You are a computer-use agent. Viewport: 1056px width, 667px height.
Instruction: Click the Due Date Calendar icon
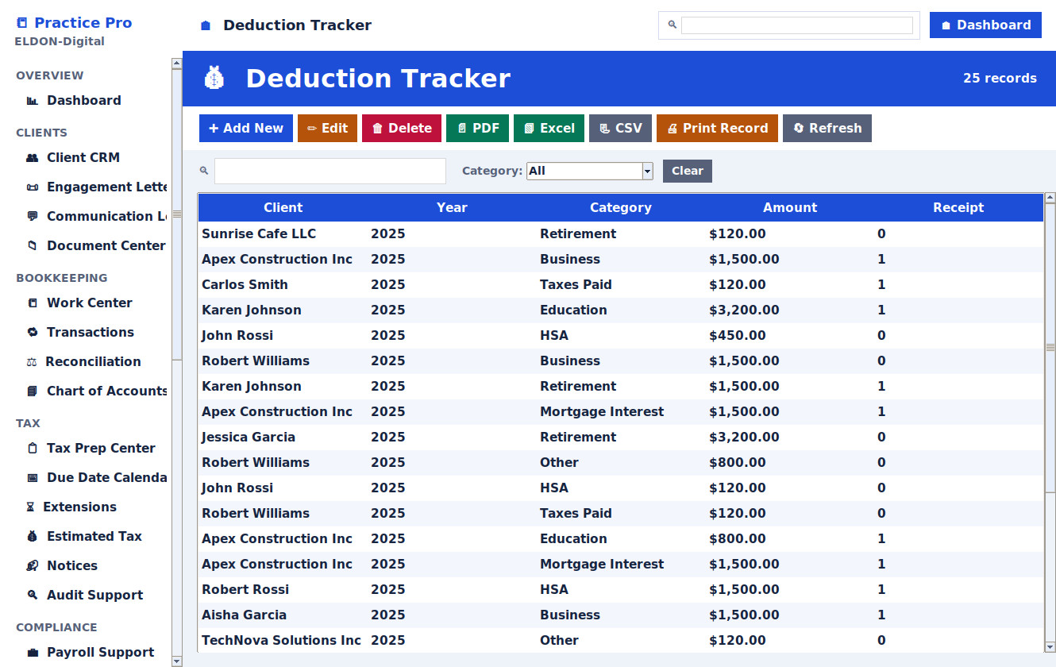click(x=33, y=478)
